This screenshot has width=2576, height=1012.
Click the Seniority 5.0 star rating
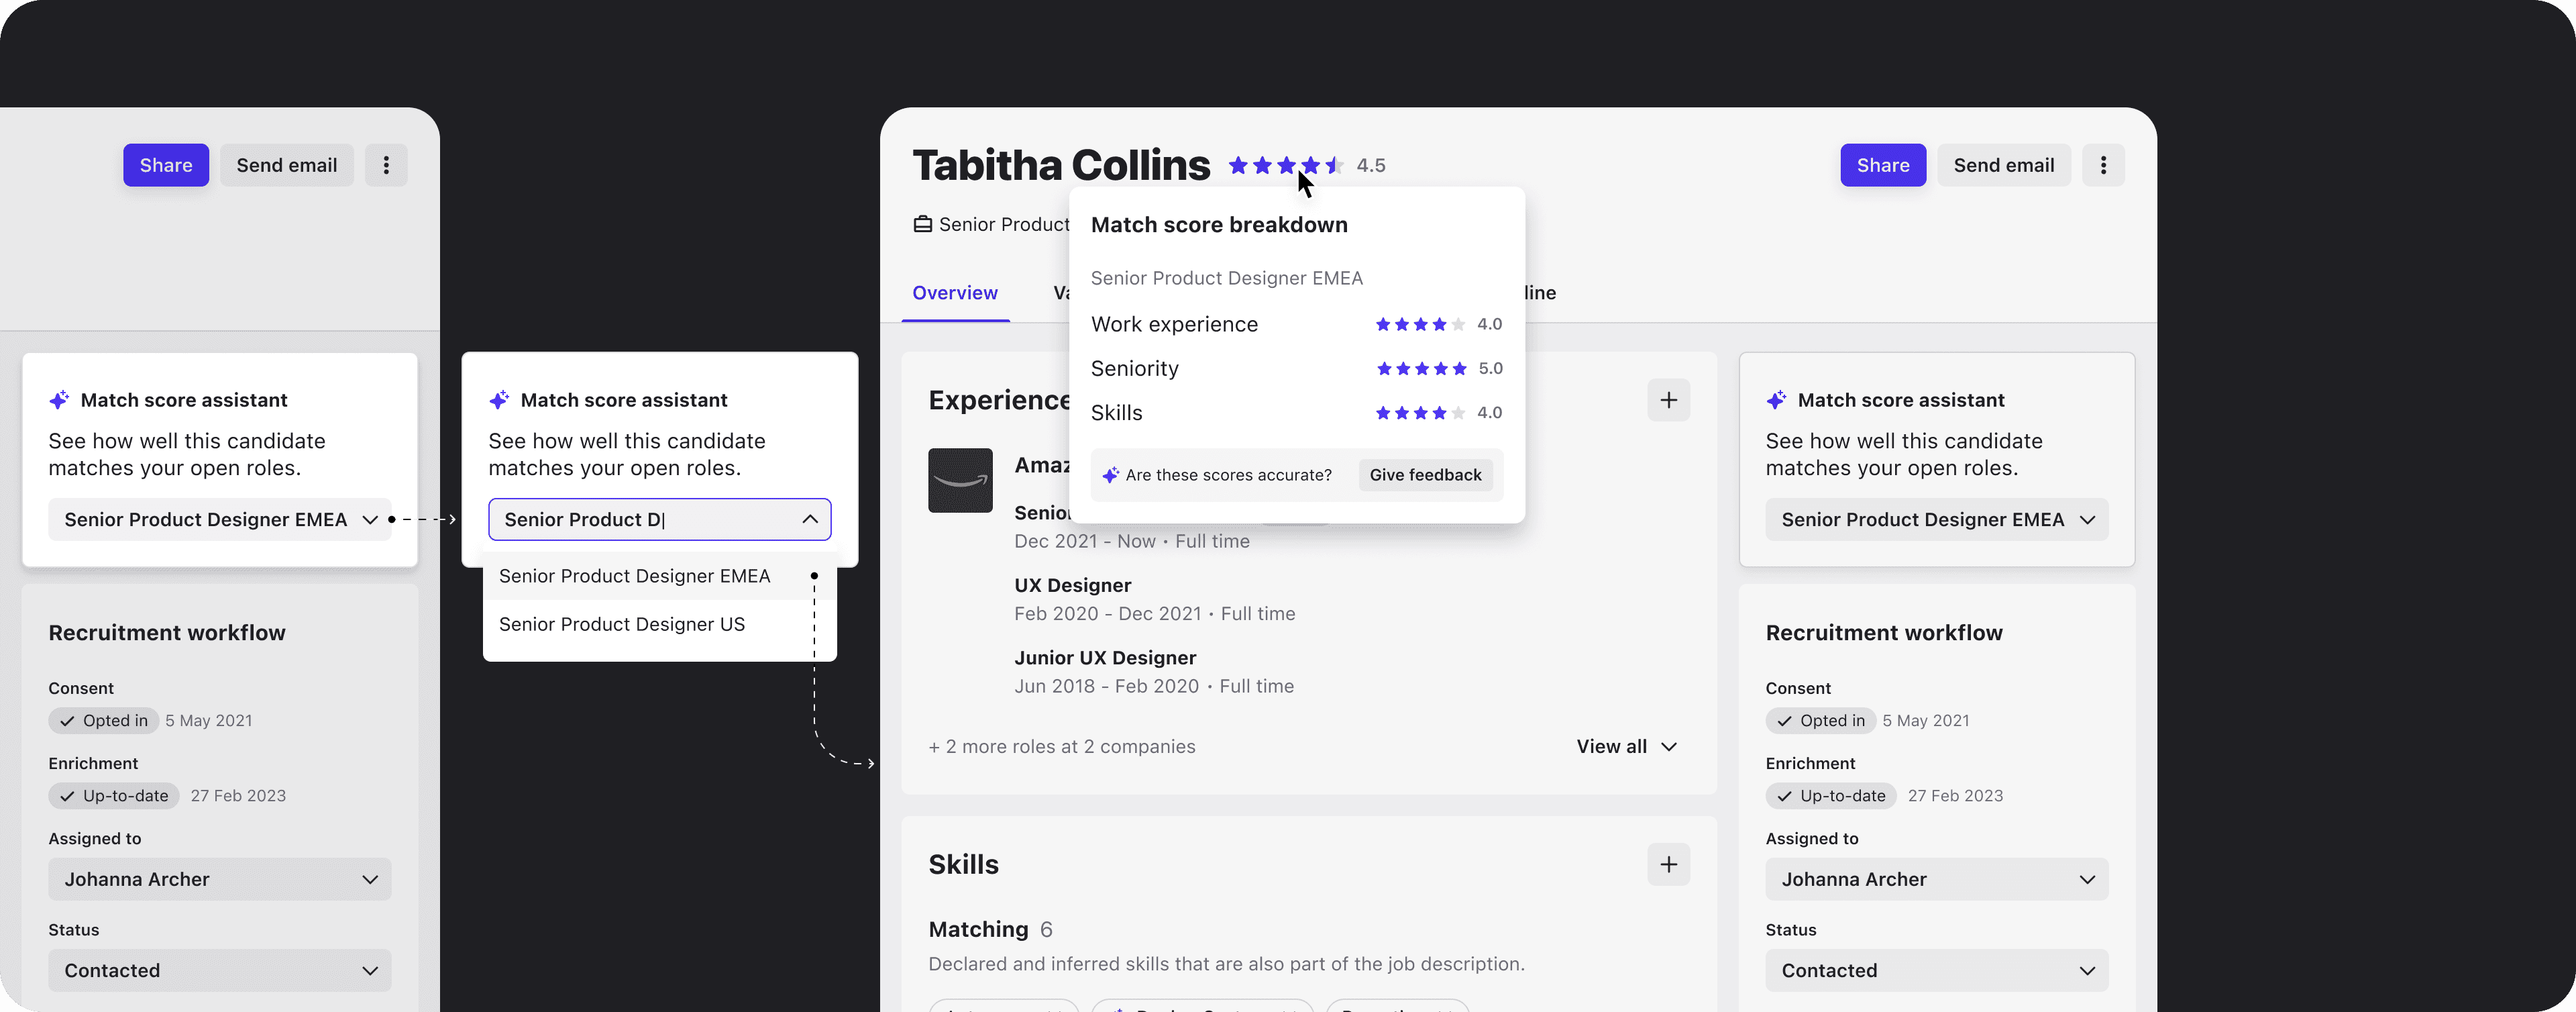[1421, 368]
